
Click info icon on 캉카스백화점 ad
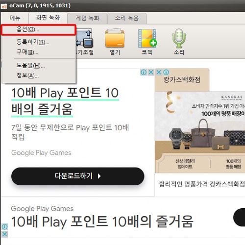(166, 72)
